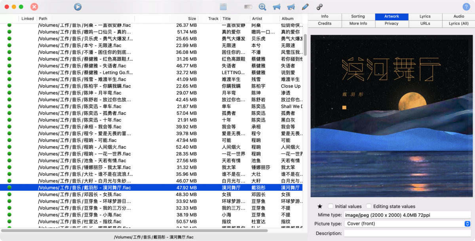Click the keyboard-style icon in toolbar
Viewport: 475px width, 241px height.
click(x=248, y=7)
